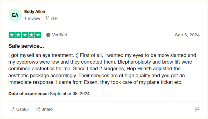
Task: Click the thumbs-up Useful icon
Action: (x=13, y=109)
